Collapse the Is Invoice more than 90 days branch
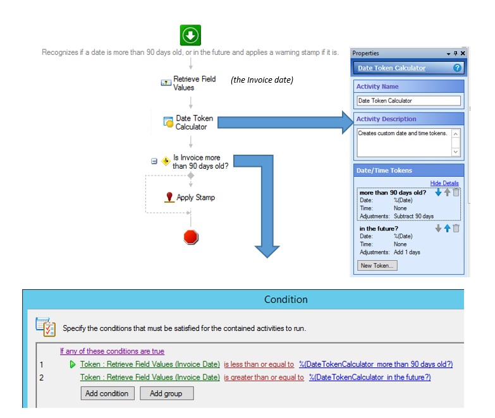 pyautogui.click(x=154, y=162)
